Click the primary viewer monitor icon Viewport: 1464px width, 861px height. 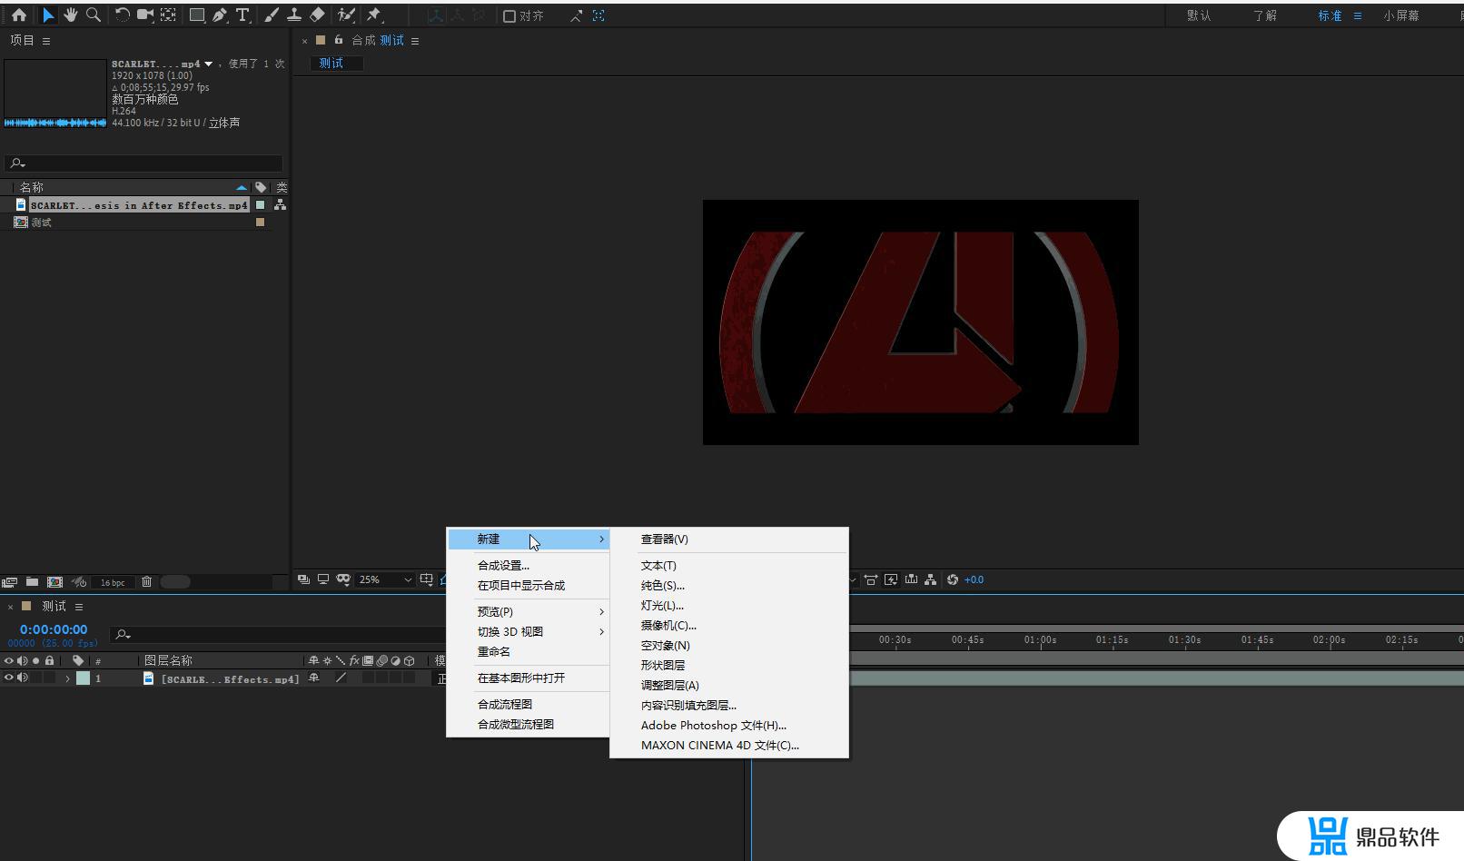point(323,579)
